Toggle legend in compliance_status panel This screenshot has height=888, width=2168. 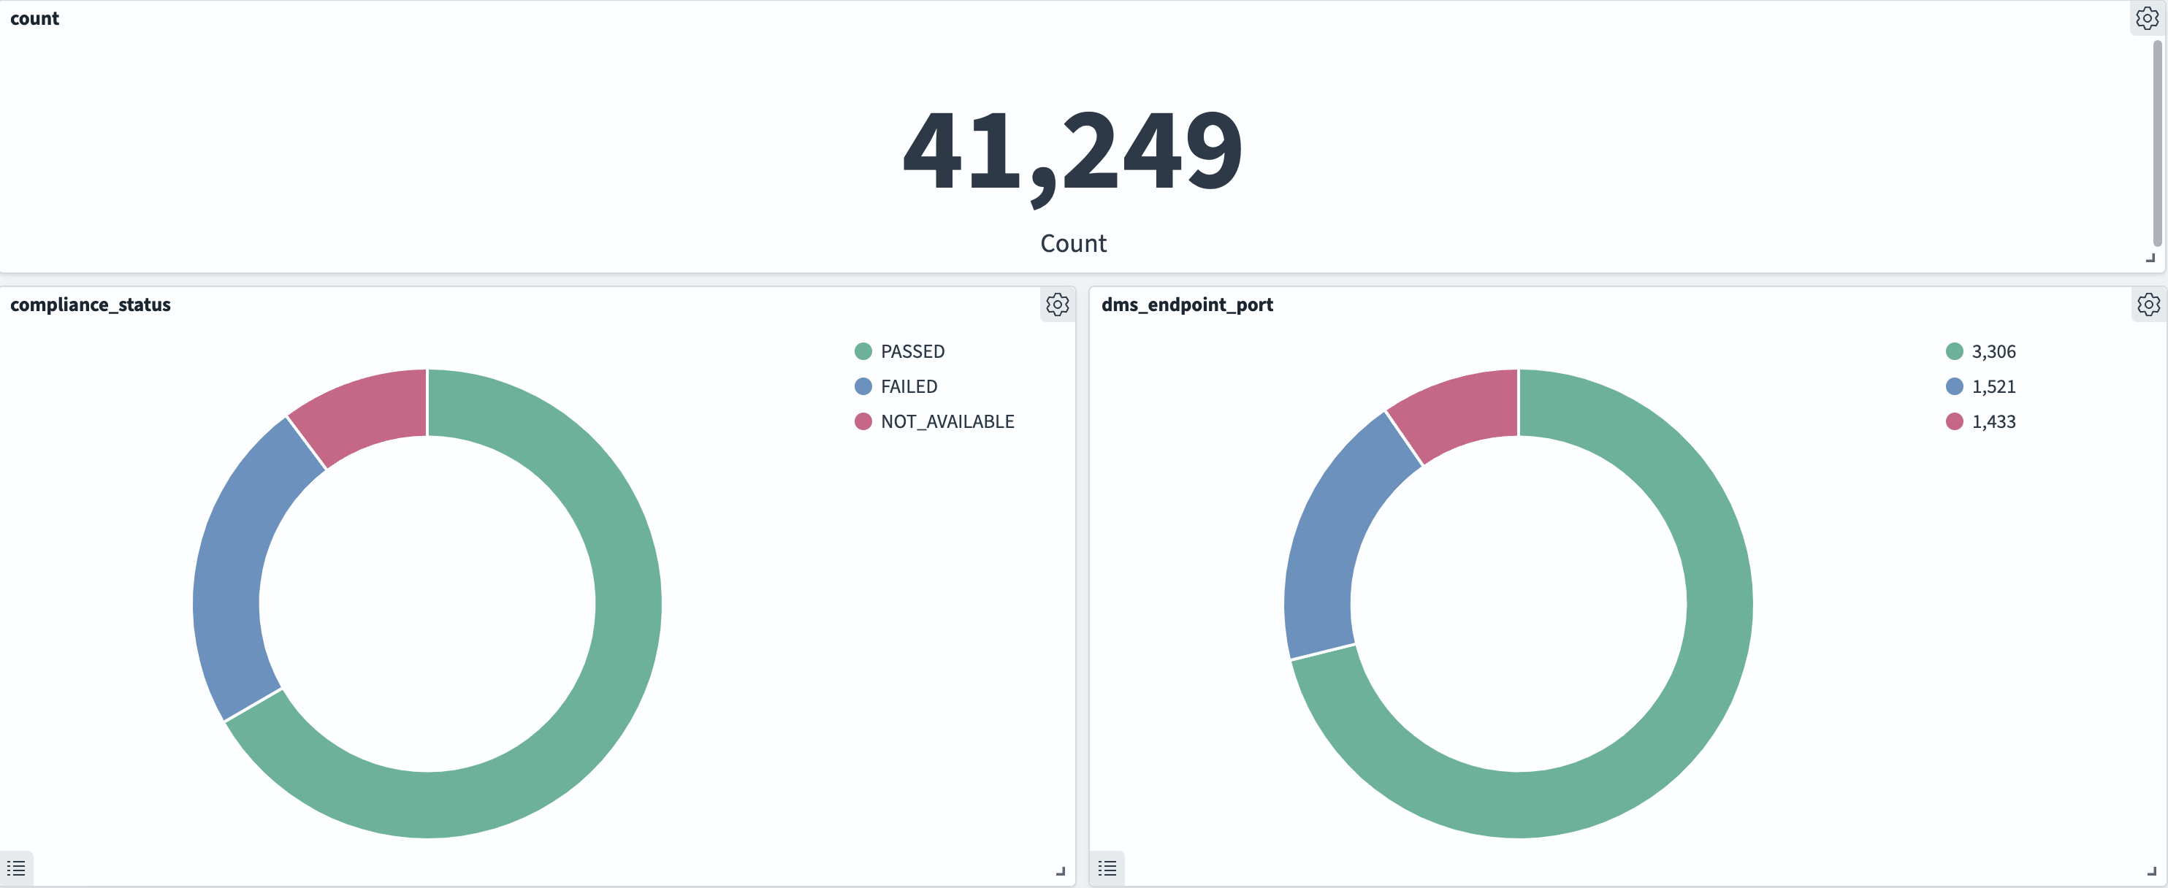tap(16, 868)
